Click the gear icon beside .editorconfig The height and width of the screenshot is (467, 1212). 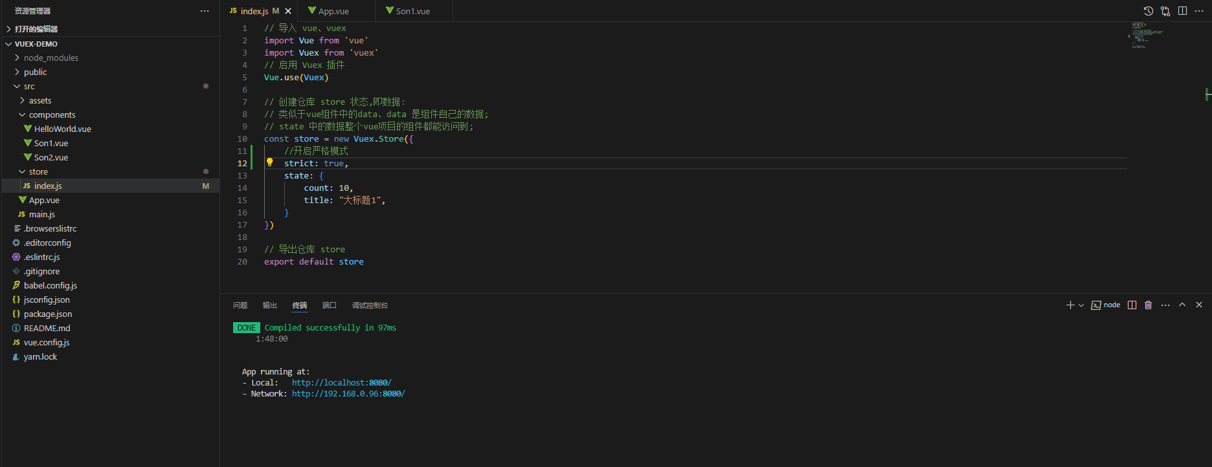click(16, 243)
